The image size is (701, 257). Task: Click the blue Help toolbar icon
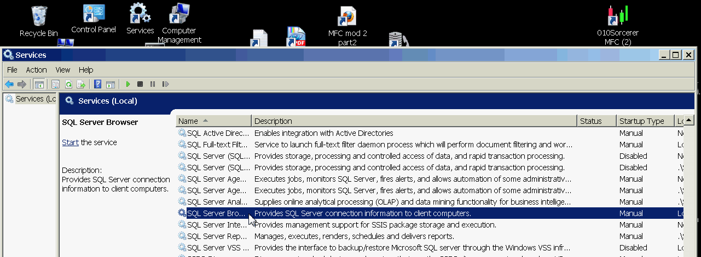(98, 84)
